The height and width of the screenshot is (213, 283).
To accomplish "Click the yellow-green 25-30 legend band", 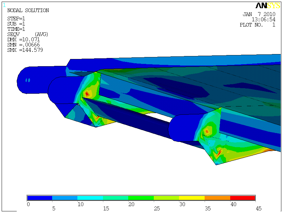I will click(167, 198).
